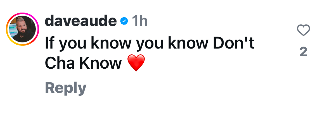The image size is (327, 113).
Task: Tap the bearded man's avatar photo
Action: click(23, 29)
